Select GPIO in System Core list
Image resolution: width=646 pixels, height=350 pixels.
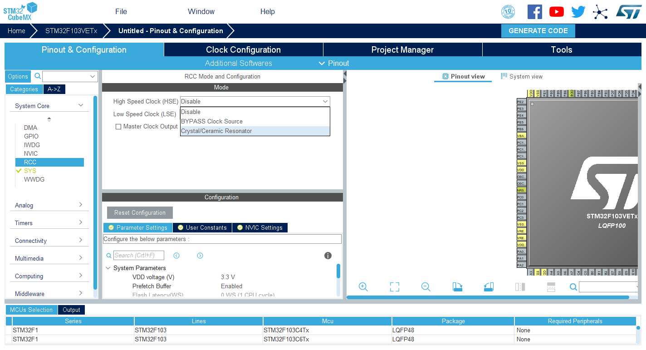(x=31, y=136)
